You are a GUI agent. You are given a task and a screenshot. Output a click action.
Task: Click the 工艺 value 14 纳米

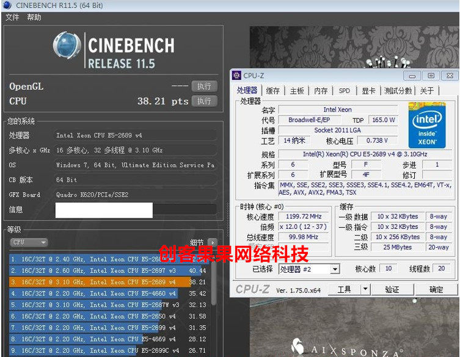(294, 141)
